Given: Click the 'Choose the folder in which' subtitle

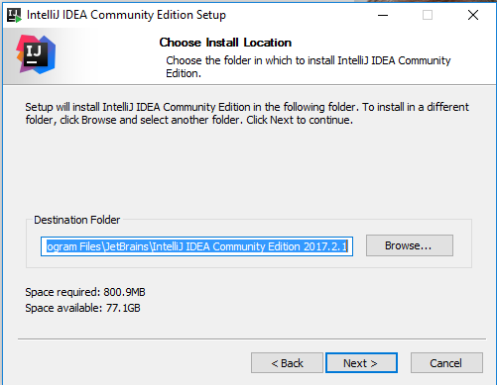Looking at the screenshot, I should [309, 66].
